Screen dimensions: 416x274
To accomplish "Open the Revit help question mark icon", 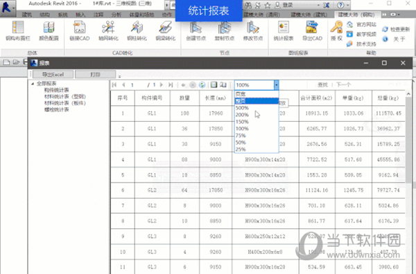I will pyautogui.click(x=340, y=5).
